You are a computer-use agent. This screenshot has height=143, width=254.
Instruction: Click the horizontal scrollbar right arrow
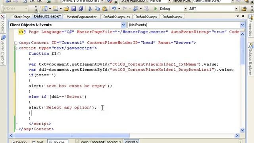[x=237, y=135]
